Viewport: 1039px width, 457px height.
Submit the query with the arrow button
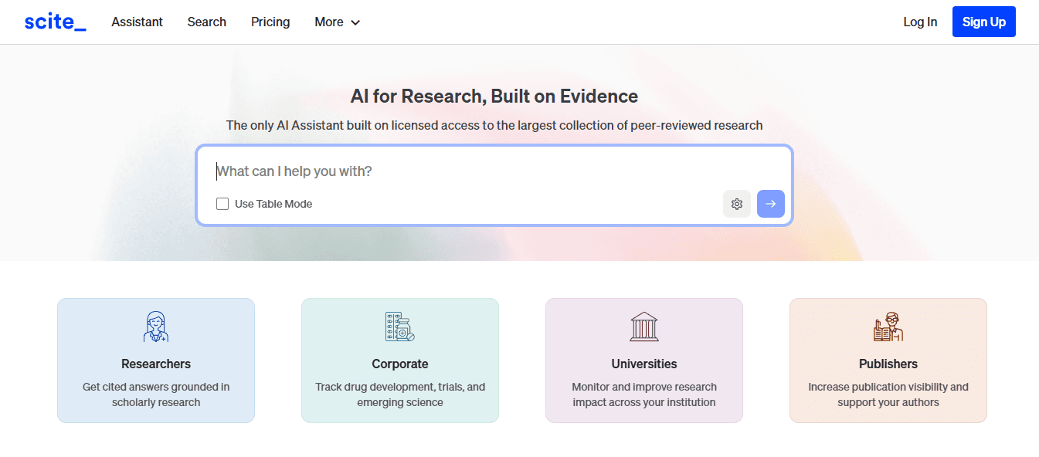pos(771,204)
